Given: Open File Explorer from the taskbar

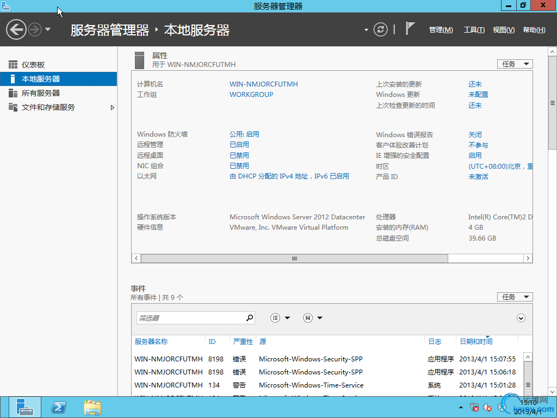Looking at the screenshot, I should (x=92, y=407).
